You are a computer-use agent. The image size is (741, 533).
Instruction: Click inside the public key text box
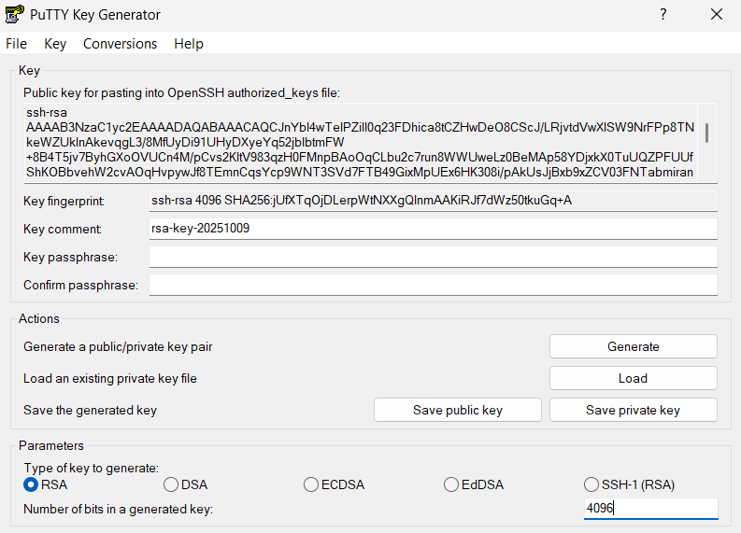click(361, 143)
